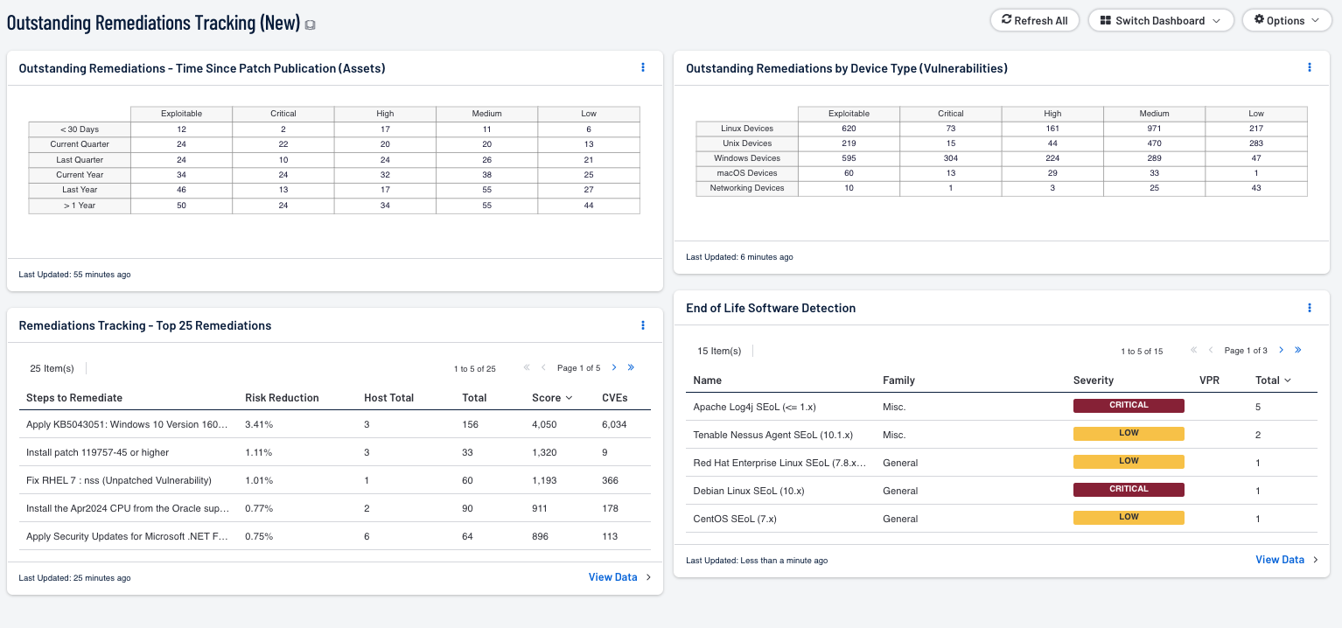Click Current Year Medium value 38

(x=486, y=175)
